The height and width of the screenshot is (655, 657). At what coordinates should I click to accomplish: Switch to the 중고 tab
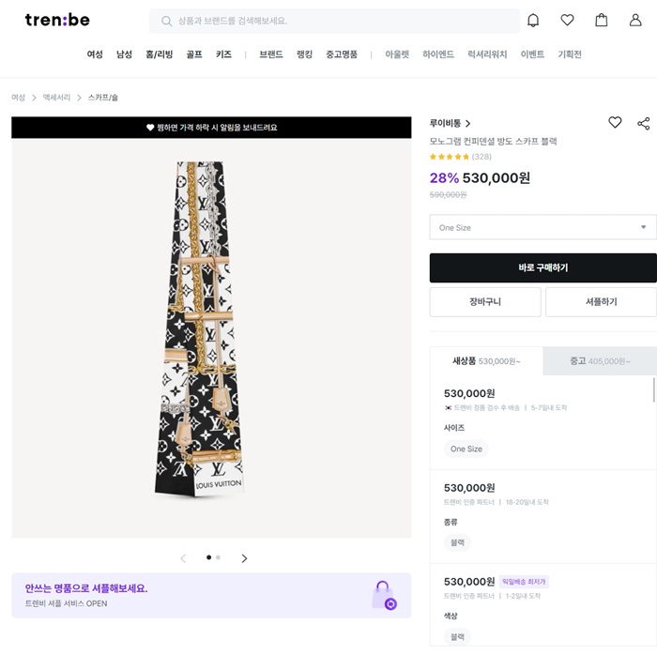(599, 361)
